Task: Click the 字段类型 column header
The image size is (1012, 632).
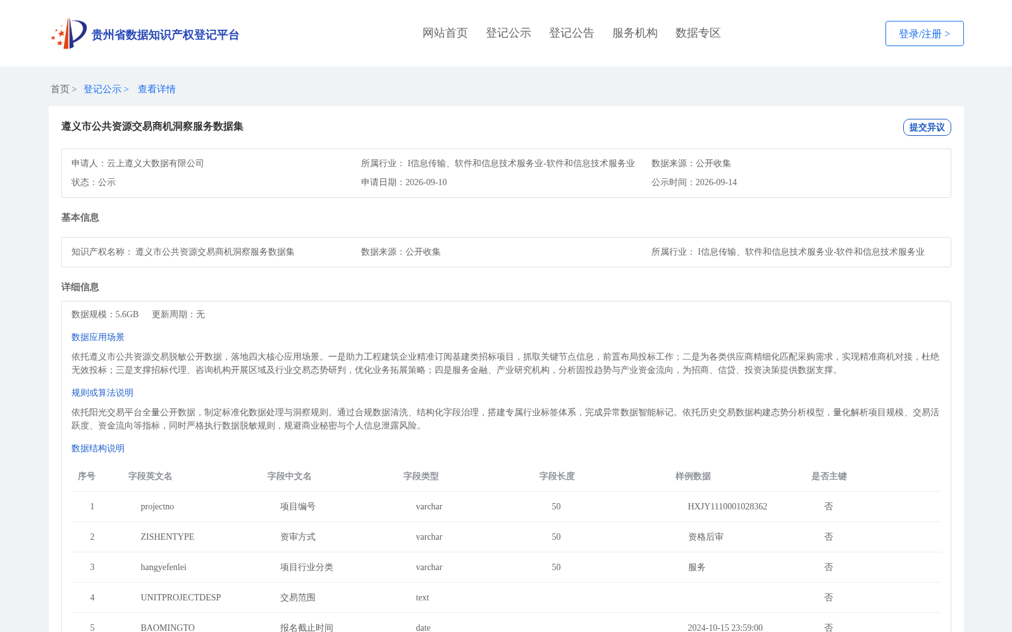Action: [x=421, y=477]
